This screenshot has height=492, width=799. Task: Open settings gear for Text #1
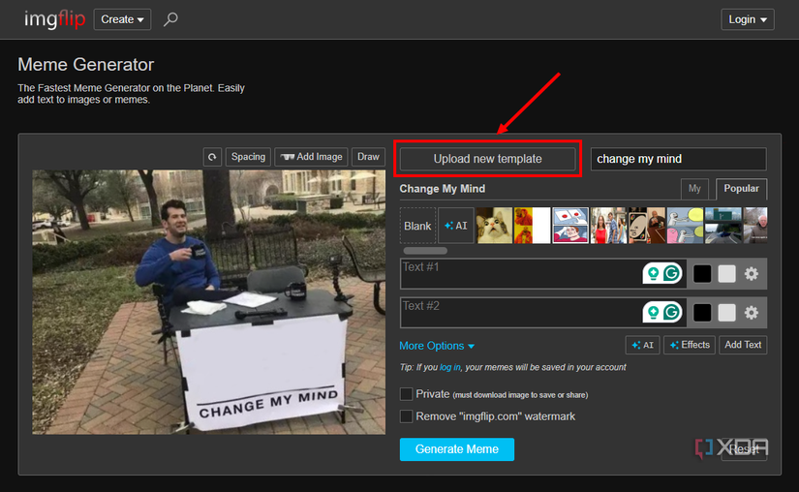point(752,274)
